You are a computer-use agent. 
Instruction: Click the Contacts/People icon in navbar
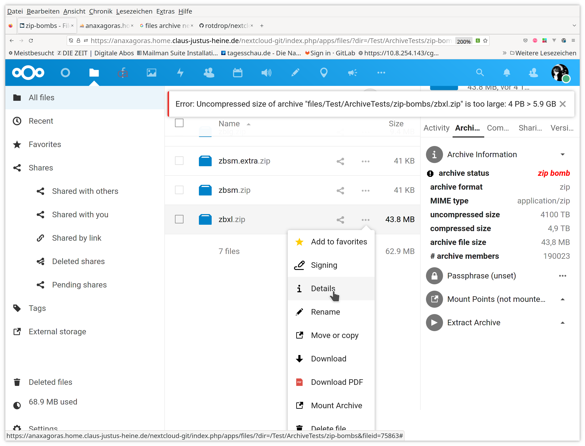pos(208,73)
